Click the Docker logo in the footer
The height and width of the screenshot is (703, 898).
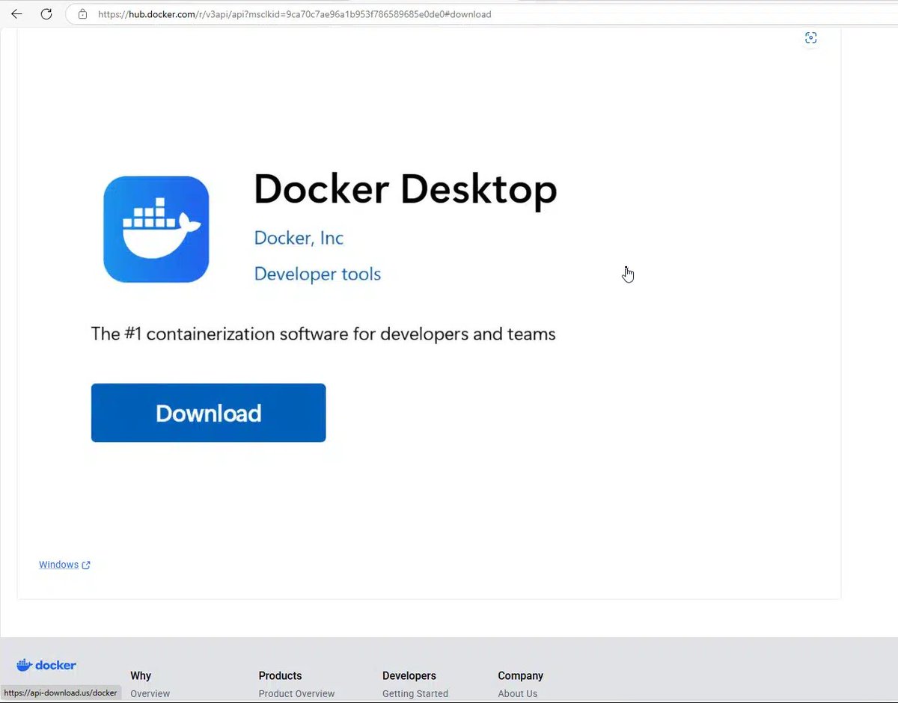point(46,665)
